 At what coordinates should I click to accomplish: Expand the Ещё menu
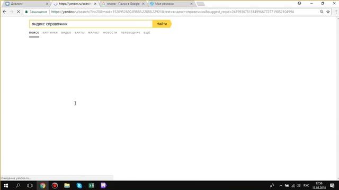pos(147,33)
